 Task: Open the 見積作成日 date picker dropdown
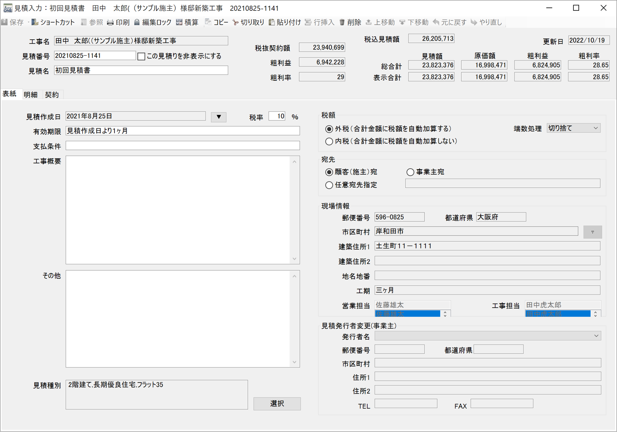(219, 117)
